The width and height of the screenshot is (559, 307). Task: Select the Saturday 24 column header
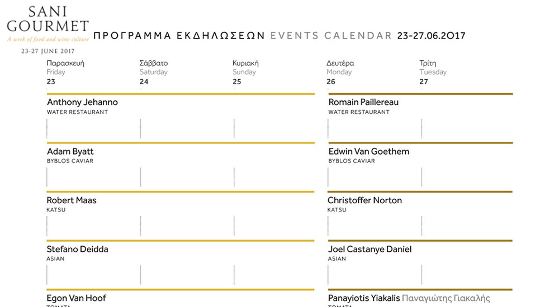click(153, 73)
